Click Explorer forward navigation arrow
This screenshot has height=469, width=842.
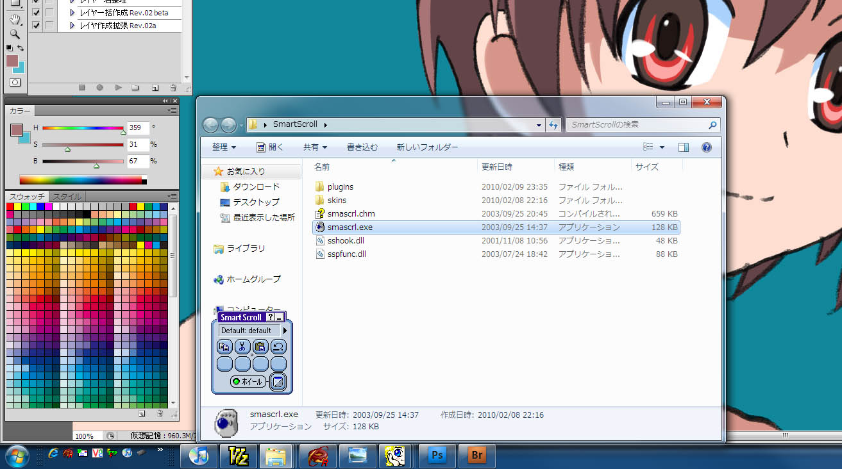[x=228, y=125]
